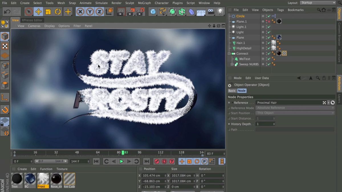This screenshot has width=342, height=192.
Task: Select the BG material swatch
Action: [30, 180]
